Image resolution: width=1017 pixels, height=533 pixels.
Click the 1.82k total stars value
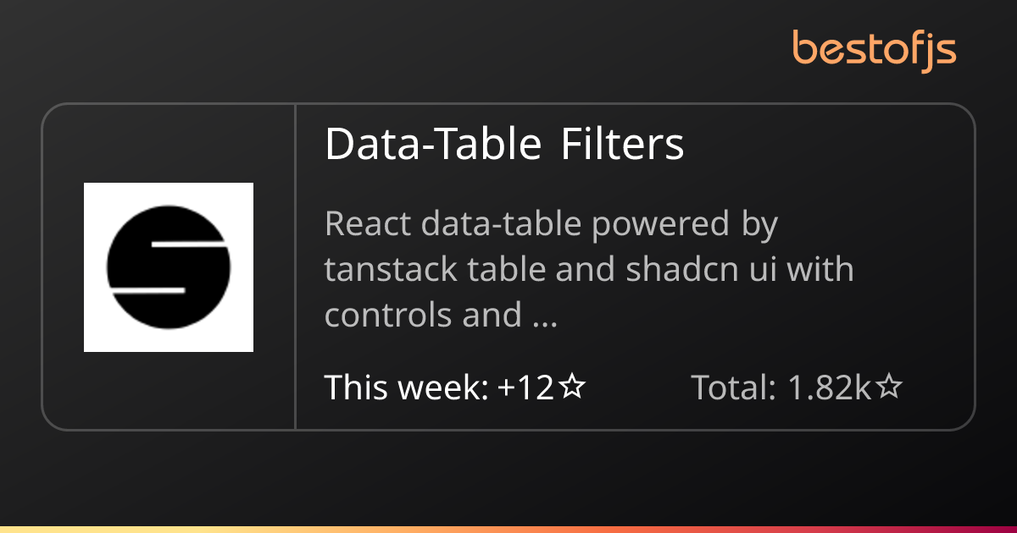(x=829, y=387)
